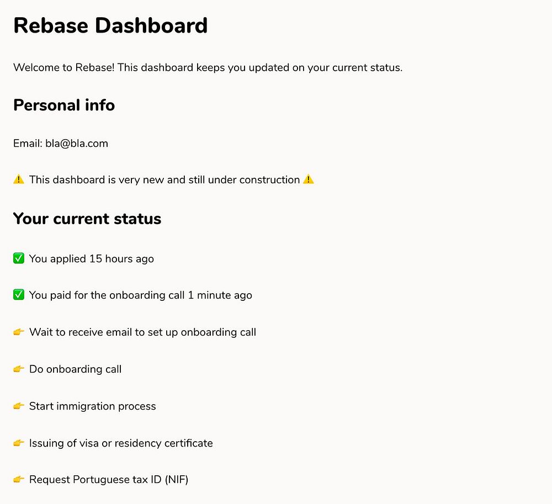
Task: Click 'Issuing of visa or residency certificate' text
Action: coord(121,443)
